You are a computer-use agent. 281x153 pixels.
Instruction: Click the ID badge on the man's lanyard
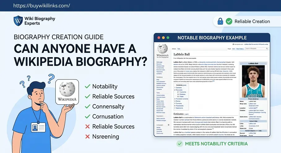[38, 127]
